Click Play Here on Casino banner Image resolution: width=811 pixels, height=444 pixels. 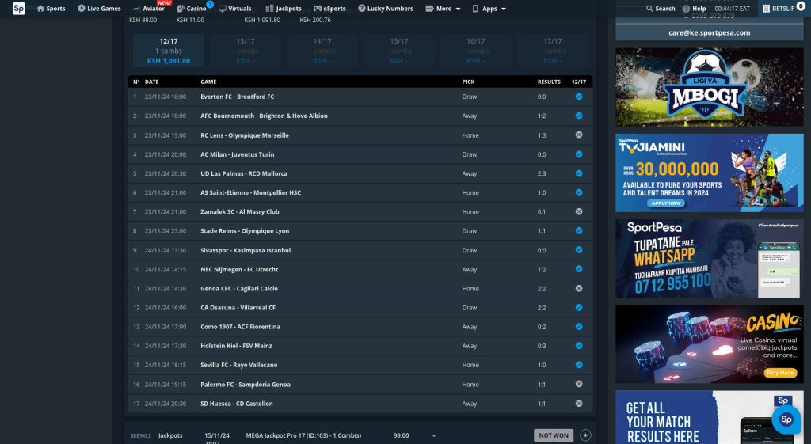780,373
